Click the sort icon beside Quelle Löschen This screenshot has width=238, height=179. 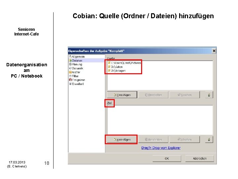(209, 95)
